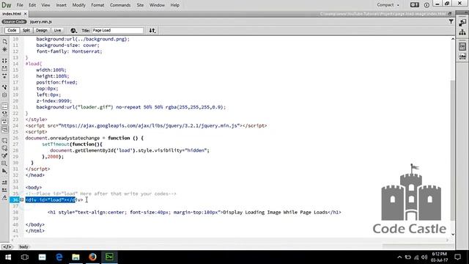The height and width of the screenshot is (264, 469).
Task: Click the Balance Braces icon
Action: (x=4, y=95)
